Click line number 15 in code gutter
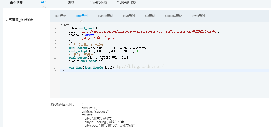Screen dimensions: 271x127 (55, 71)
